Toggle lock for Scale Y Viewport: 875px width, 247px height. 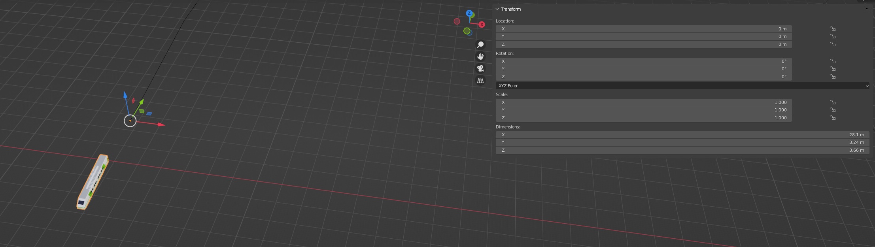coord(832,110)
